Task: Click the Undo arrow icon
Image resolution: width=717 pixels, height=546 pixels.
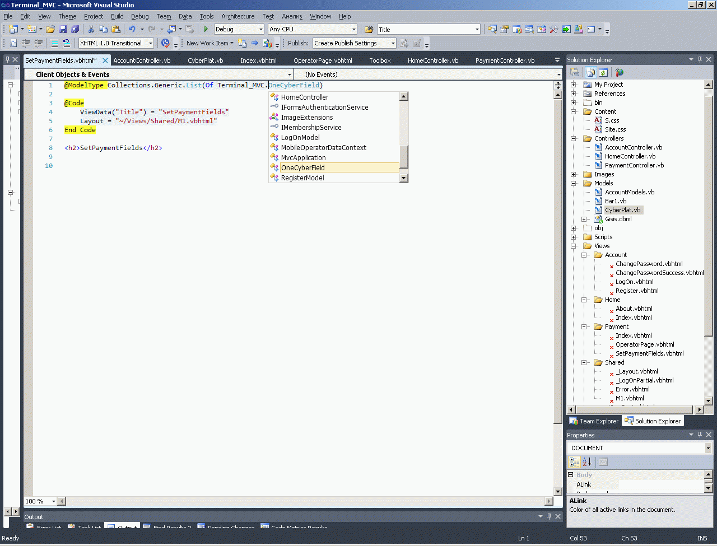Action: 132,29
